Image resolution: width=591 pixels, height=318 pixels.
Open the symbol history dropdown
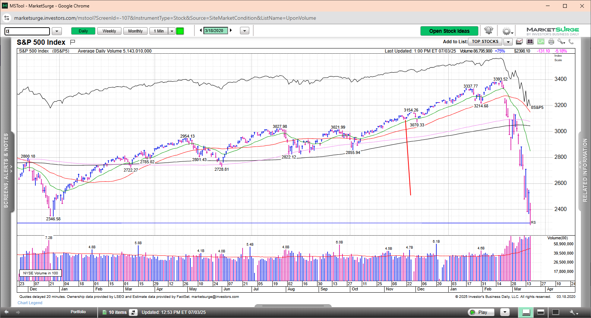57,31
